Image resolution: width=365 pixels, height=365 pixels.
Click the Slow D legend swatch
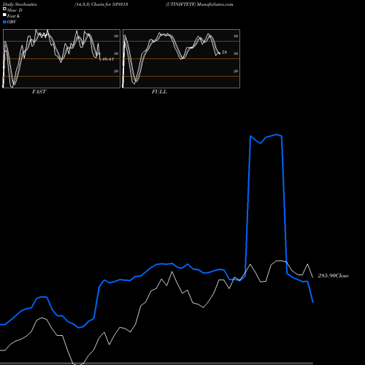coord(4,9)
